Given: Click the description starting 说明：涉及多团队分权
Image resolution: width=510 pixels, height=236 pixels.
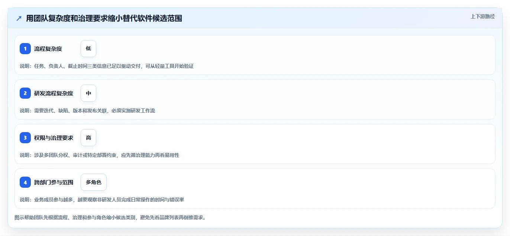Looking at the screenshot, I should point(99,155).
